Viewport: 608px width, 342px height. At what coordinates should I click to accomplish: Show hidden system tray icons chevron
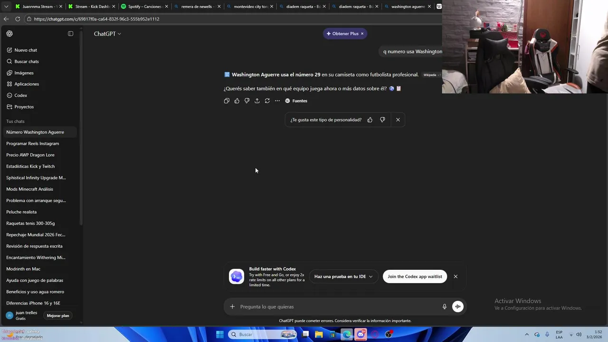point(527,334)
